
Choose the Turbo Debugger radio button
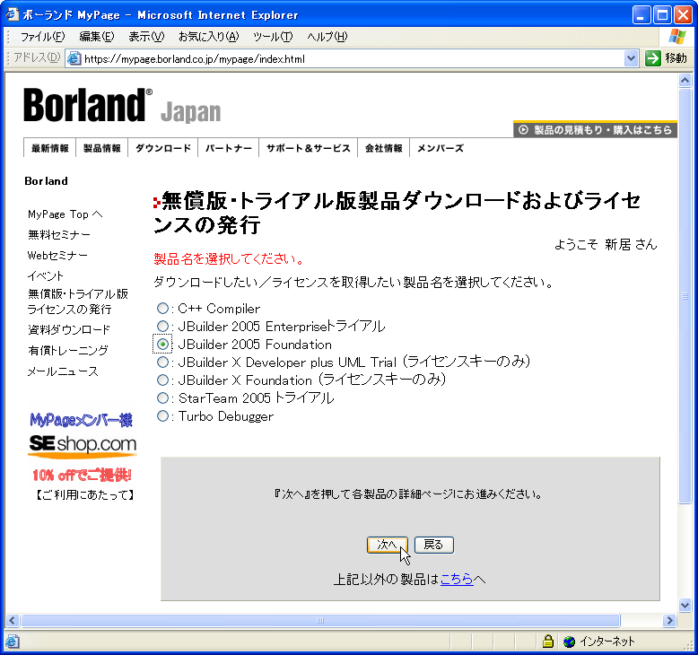162,416
